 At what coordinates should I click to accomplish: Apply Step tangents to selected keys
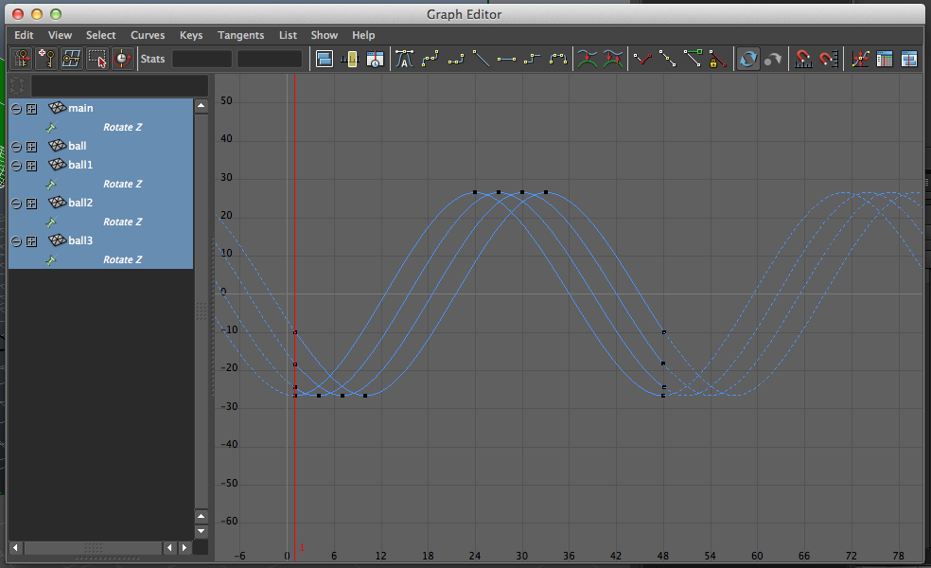(x=531, y=58)
